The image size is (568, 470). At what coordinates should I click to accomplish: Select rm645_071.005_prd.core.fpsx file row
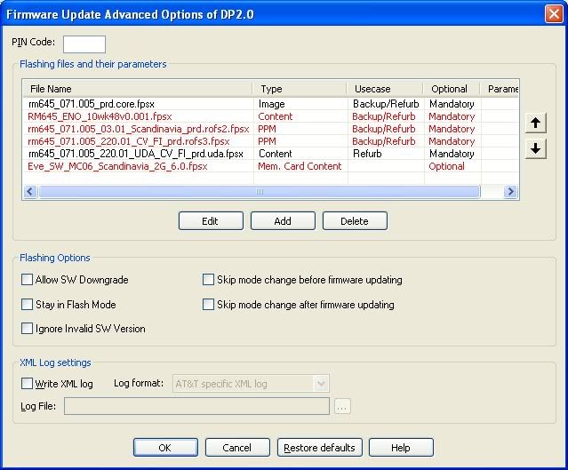[x=89, y=104]
